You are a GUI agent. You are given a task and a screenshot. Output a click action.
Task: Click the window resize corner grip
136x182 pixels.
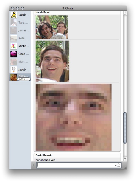[125, 168]
